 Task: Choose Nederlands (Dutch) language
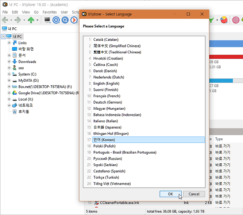point(148,77)
